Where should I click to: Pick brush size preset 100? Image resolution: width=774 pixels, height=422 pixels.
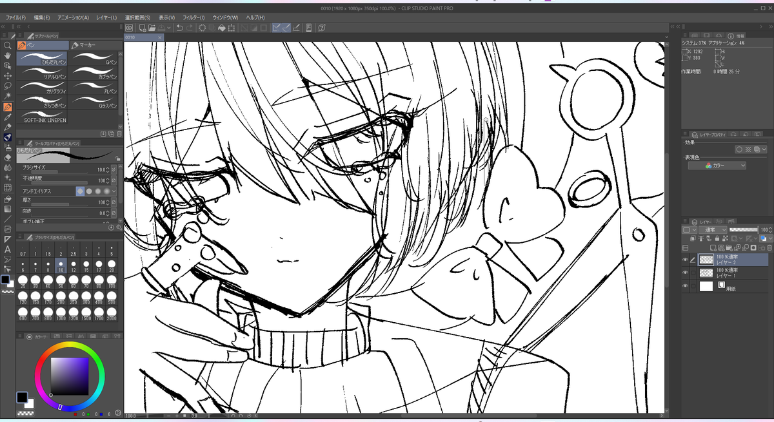[112, 282]
